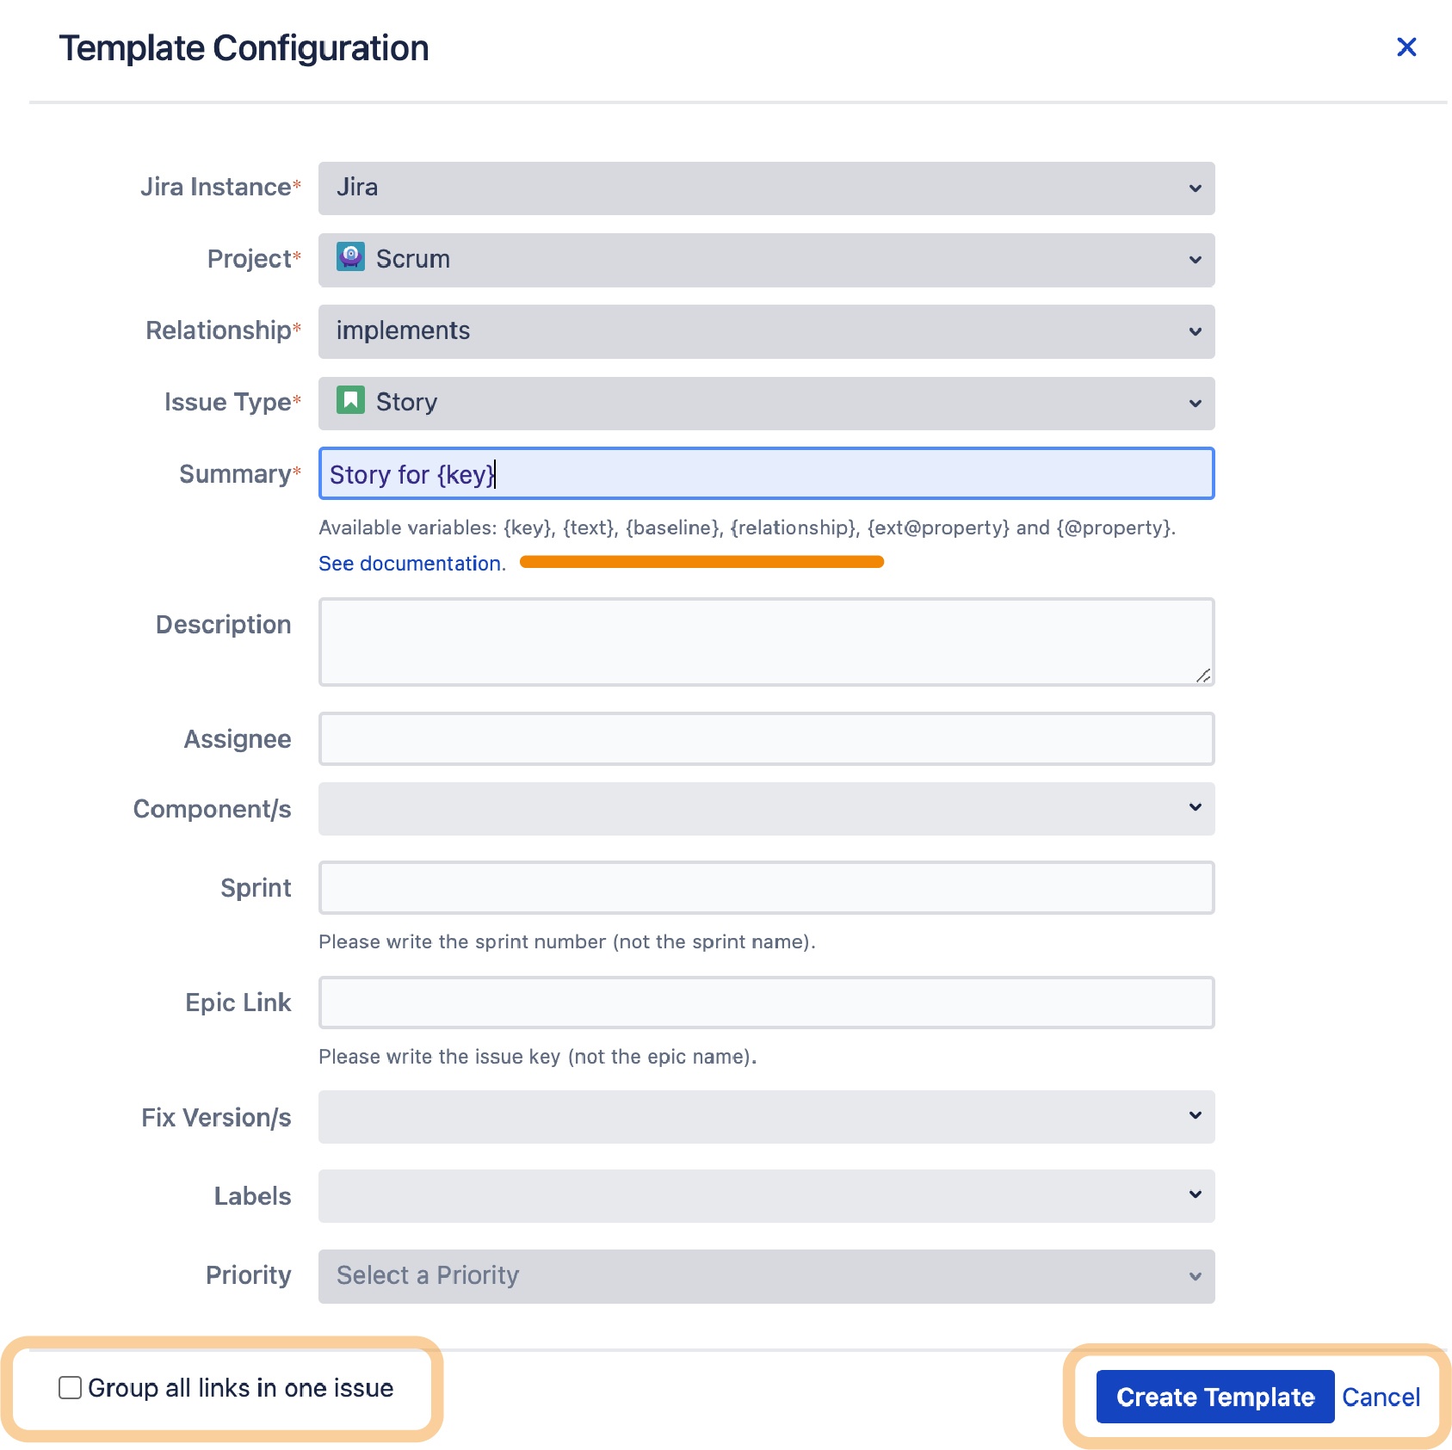Click the green Story issue type icon
The image size is (1452, 1450).
[350, 400]
